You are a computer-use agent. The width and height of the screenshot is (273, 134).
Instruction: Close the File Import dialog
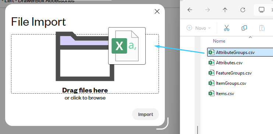(x=157, y=11)
